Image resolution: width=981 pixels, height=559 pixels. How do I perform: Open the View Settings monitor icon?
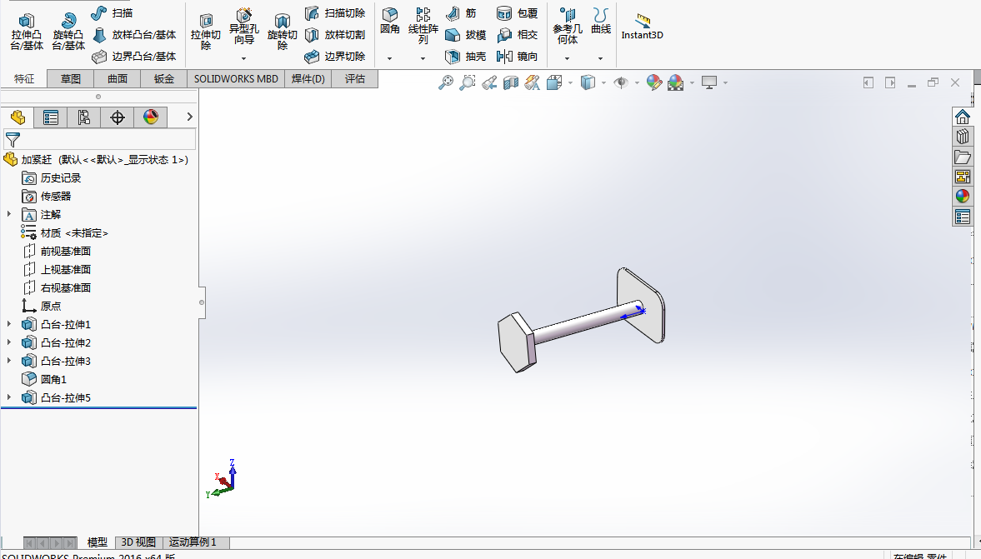click(x=708, y=82)
